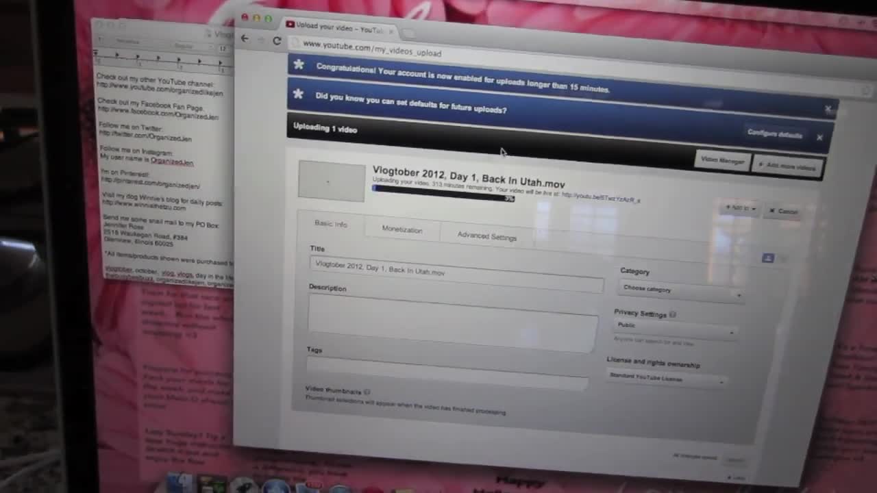The width and height of the screenshot is (877, 493).
Task: Click the star icon on the defaults banner
Action: [298, 94]
